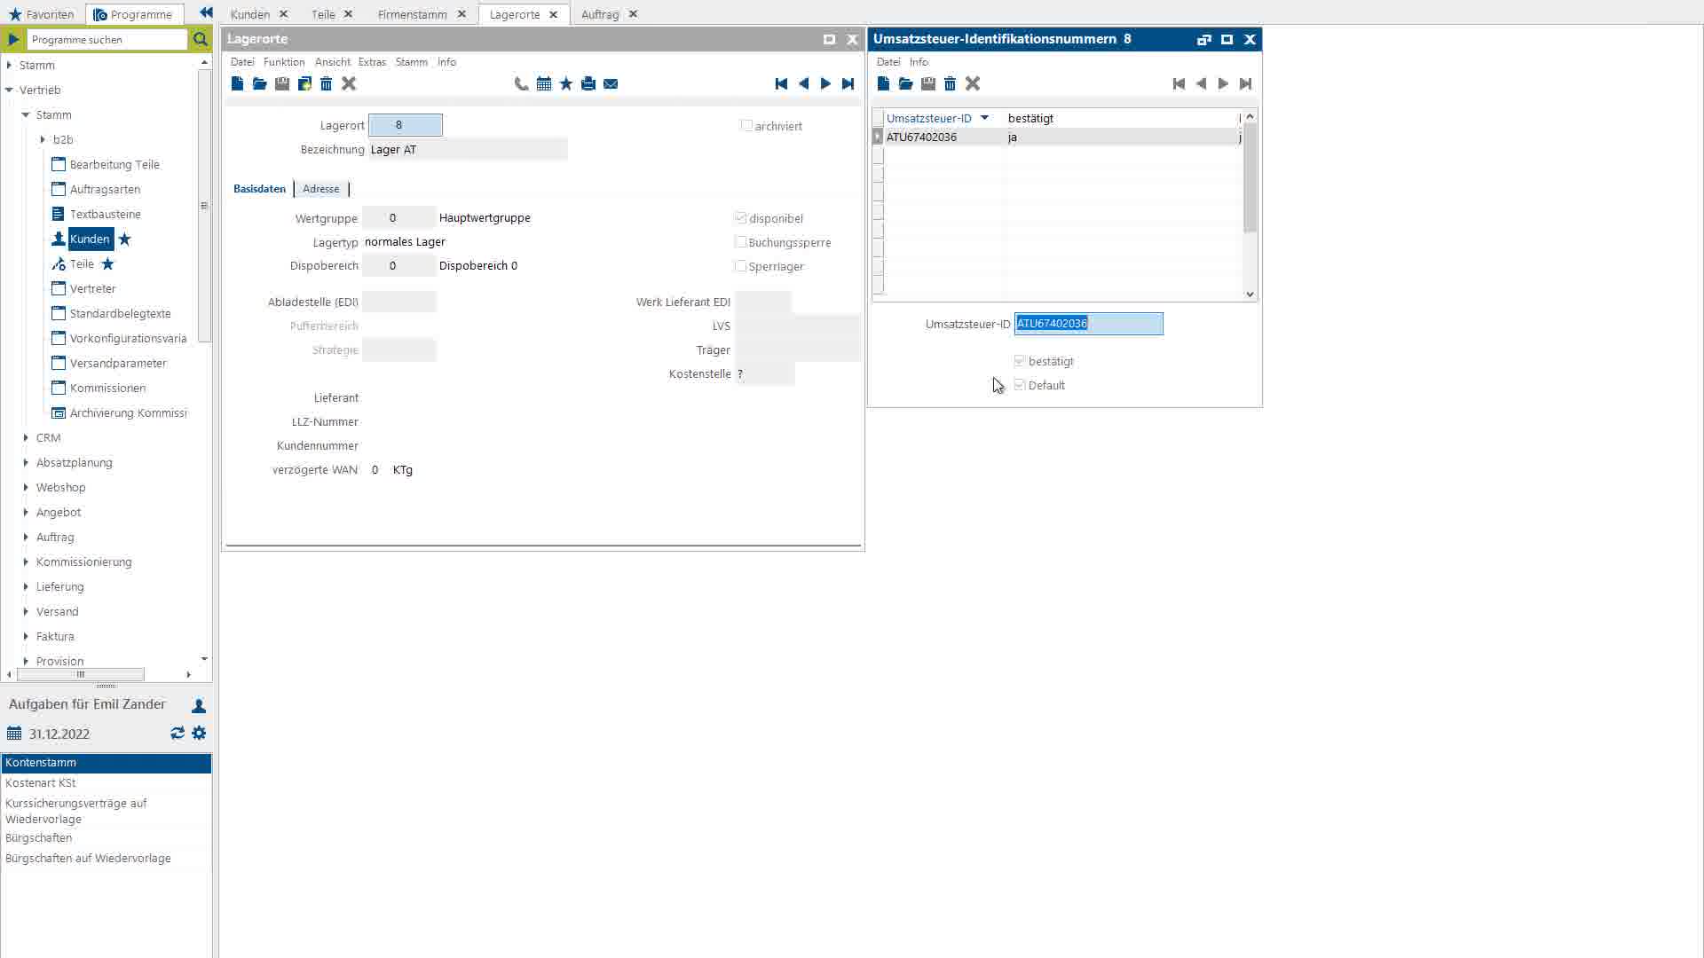1704x958 pixels.
Task: Click refresh icon in tasks panel
Action: coord(177,733)
